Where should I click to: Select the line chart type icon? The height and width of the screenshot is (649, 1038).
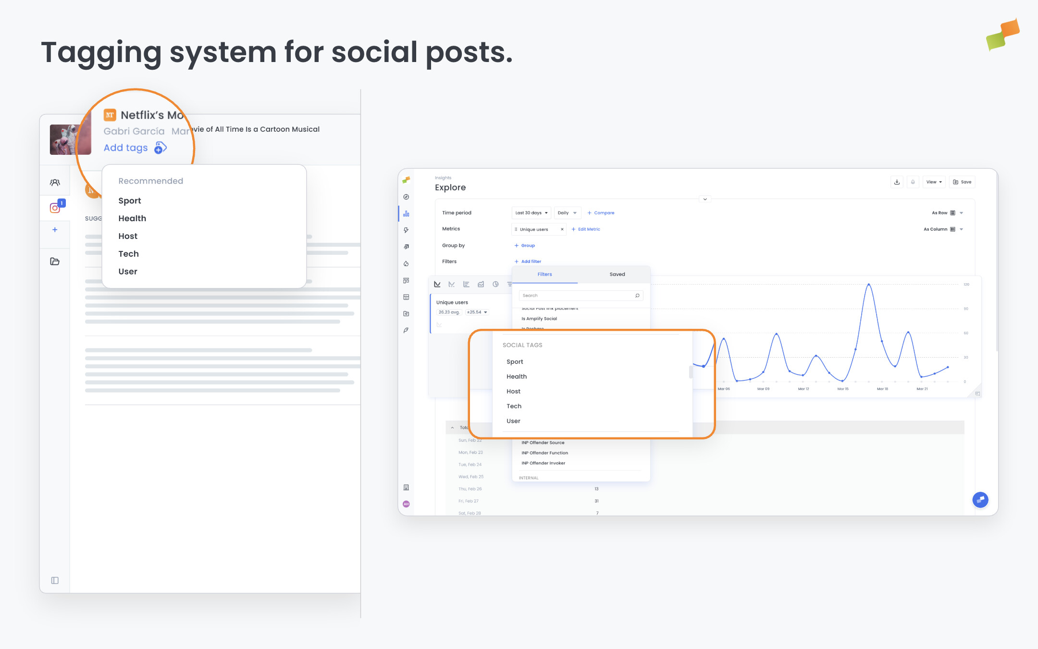coord(437,284)
